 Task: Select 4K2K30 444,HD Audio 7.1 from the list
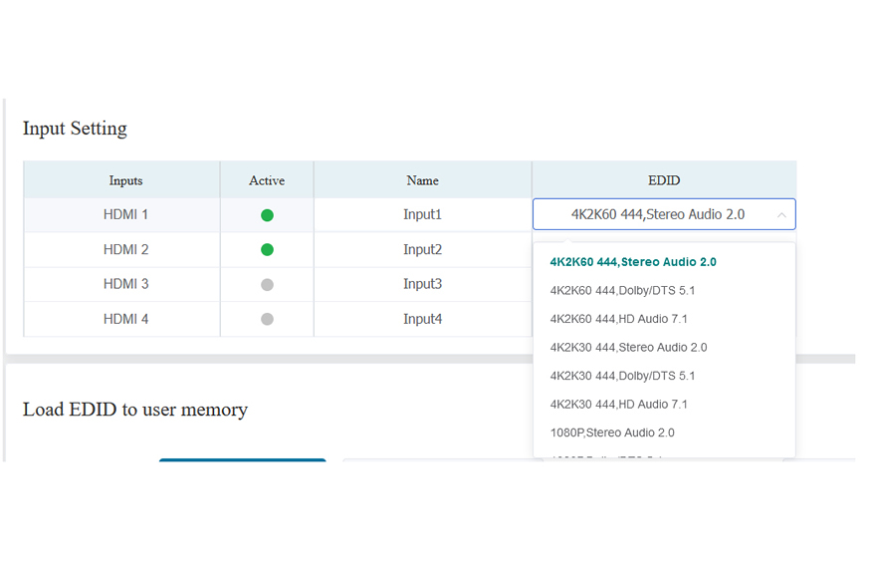click(618, 405)
